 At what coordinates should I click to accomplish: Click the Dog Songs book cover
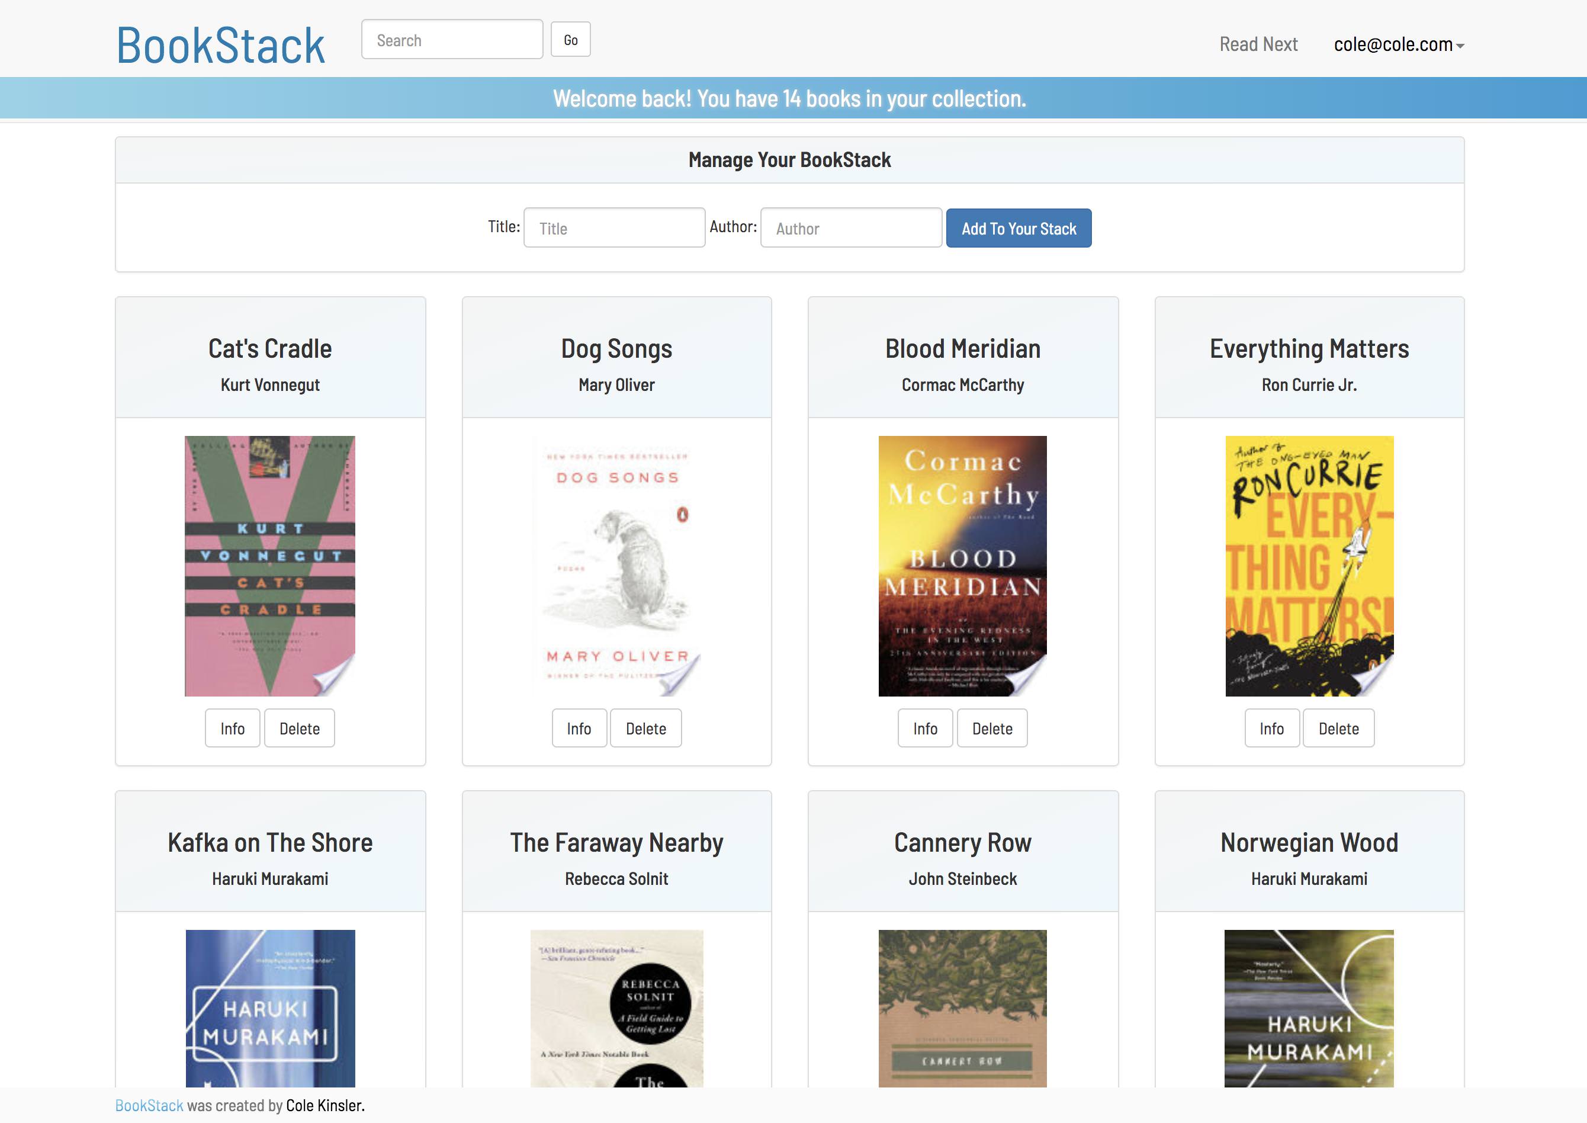pos(616,566)
